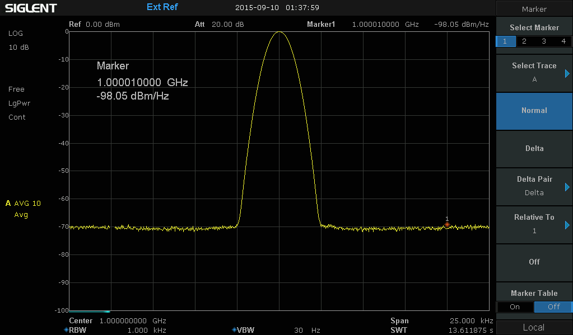Click the RBW diamond indicator icon
The height and width of the screenshot is (335, 573).
[x=66, y=330]
